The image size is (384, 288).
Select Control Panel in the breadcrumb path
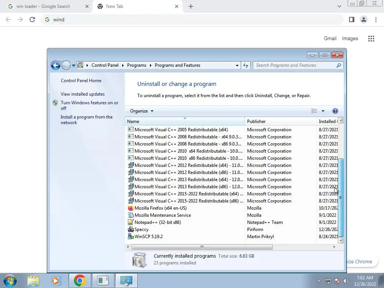point(105,65)
